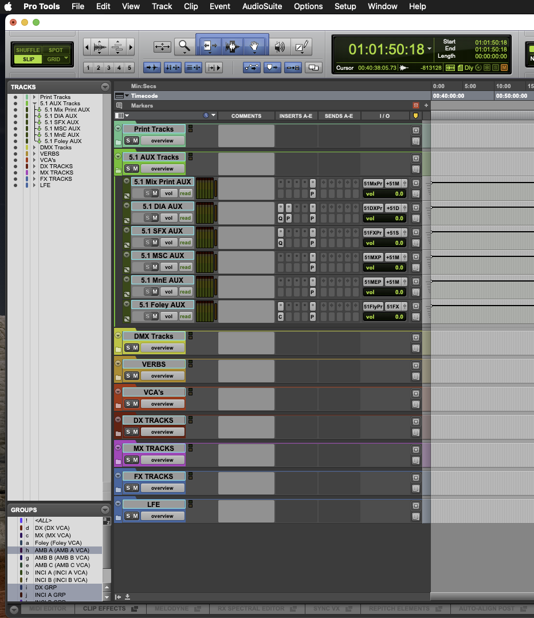The image size is (534, 618).
Task: Open the Clip menu
Action: [191, 6]
